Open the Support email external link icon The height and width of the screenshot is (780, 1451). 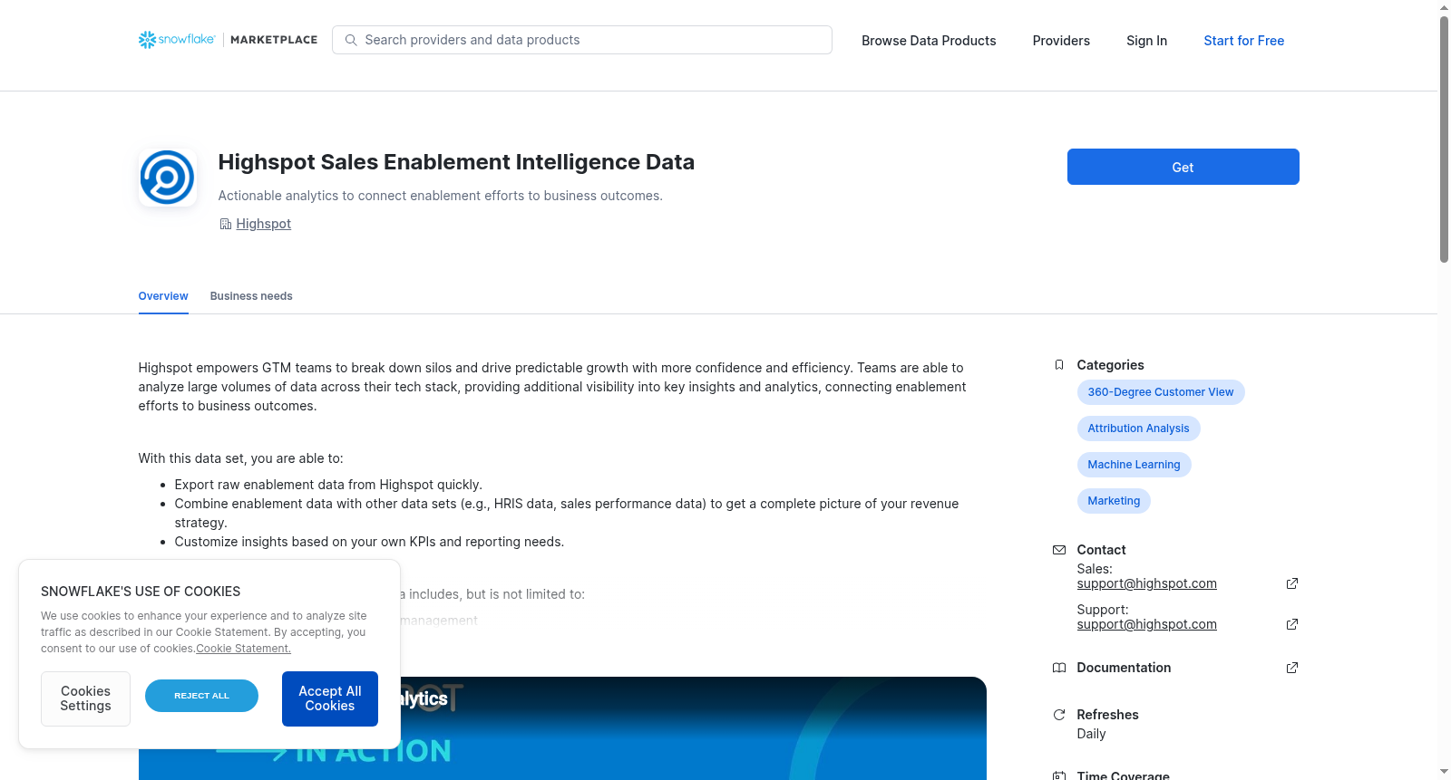point(1292,624)
